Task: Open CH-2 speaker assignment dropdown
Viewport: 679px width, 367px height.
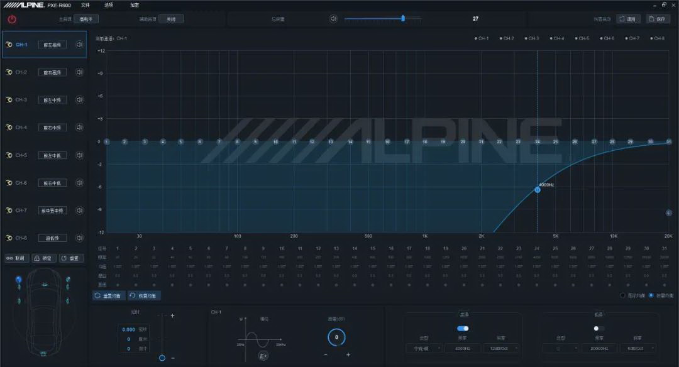Action: point(52,73)
